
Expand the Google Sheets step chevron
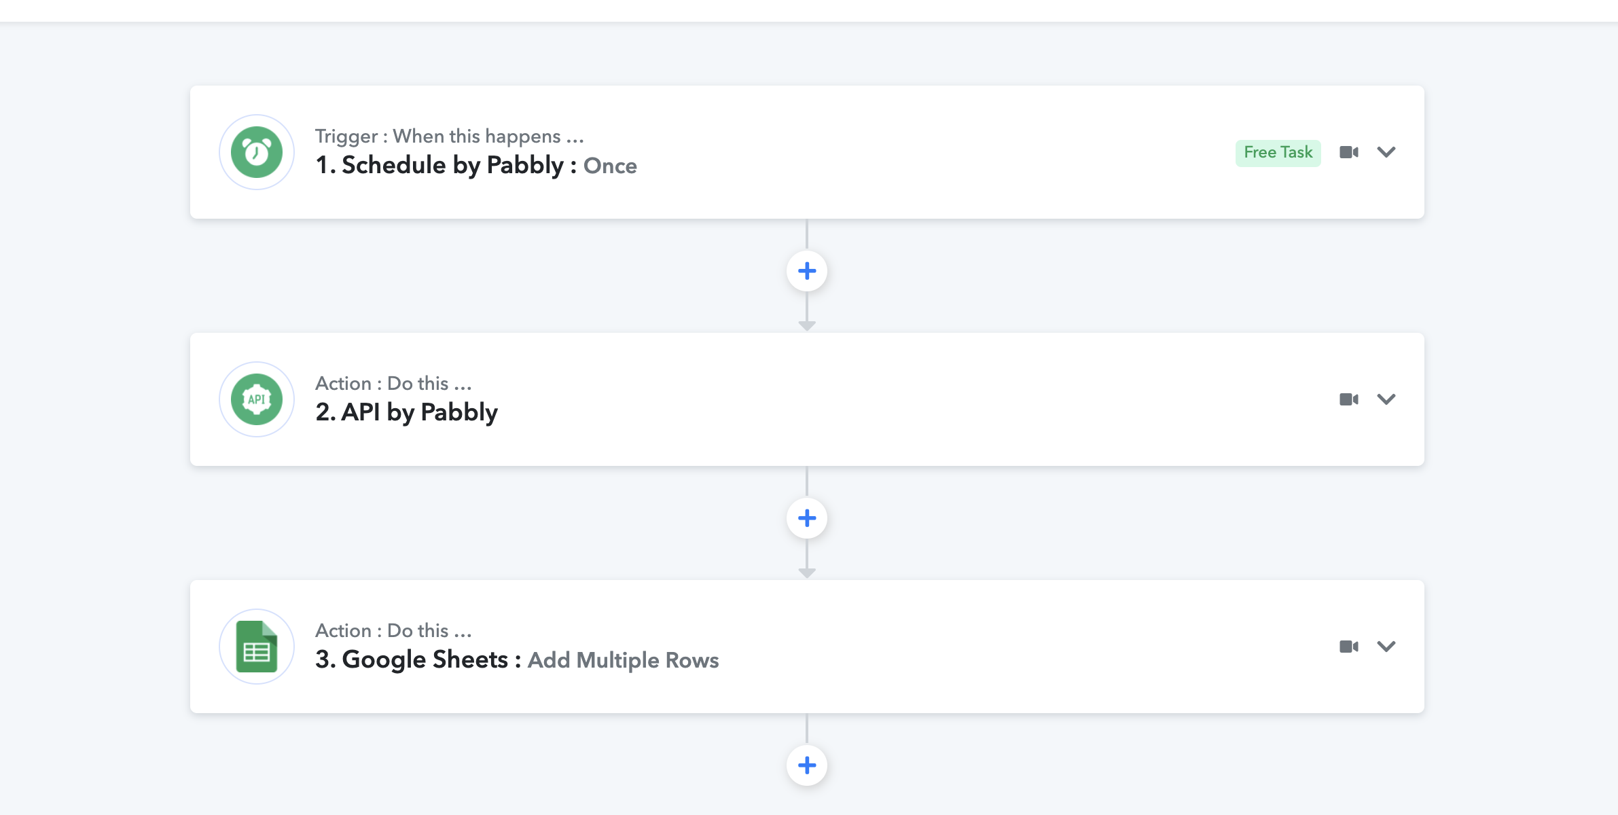1386,647
